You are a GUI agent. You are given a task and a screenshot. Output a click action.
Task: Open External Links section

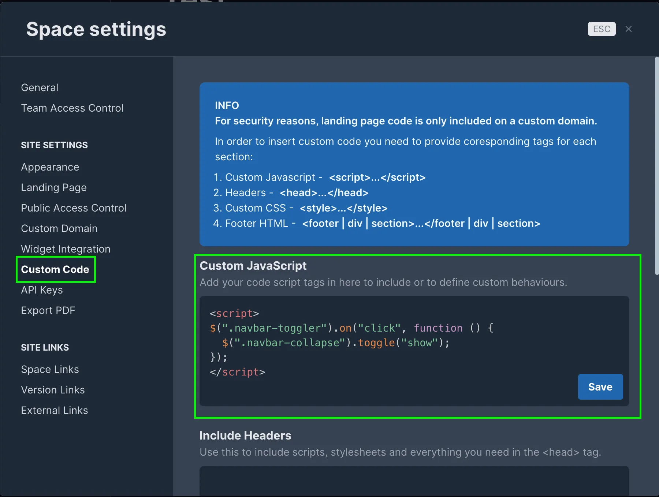tap(54, 410)
